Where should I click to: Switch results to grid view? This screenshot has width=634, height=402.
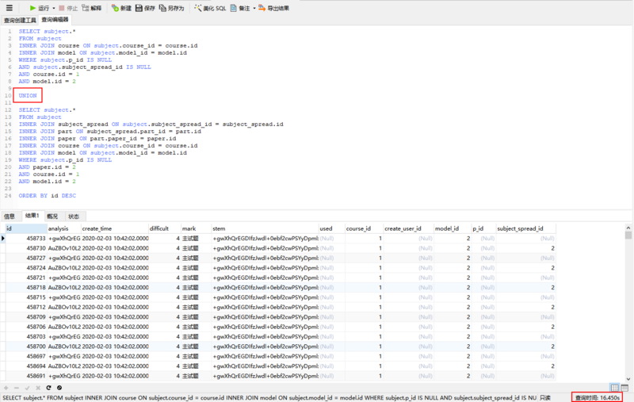[x=615, y=388]
